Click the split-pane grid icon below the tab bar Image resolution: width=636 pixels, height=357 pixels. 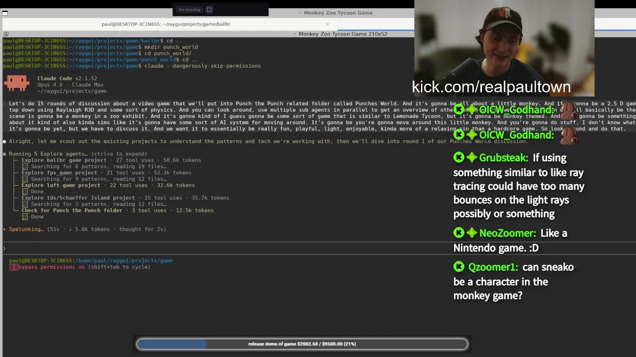click(x=5, y=34)
